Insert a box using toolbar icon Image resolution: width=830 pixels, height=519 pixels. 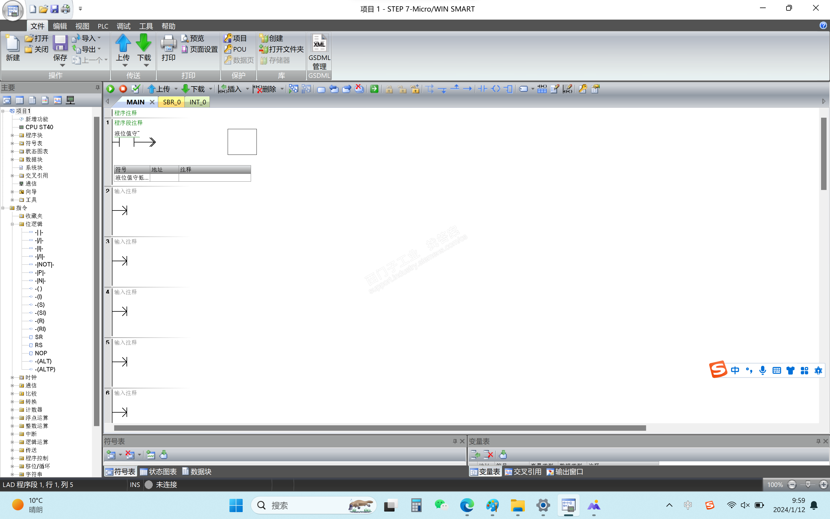tap(509, 89)
